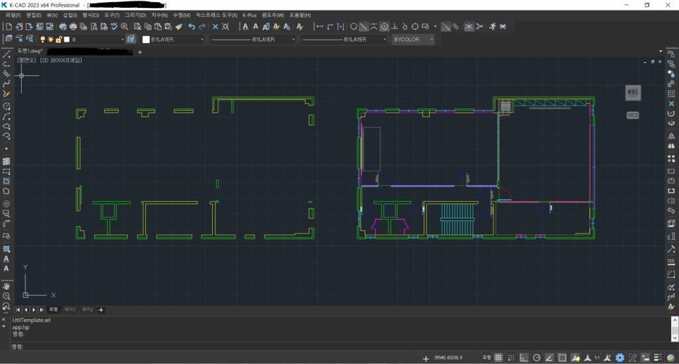679x364 pixels.
Task: Switch to the 배치1 layout tab
Action: coord(70,309)
